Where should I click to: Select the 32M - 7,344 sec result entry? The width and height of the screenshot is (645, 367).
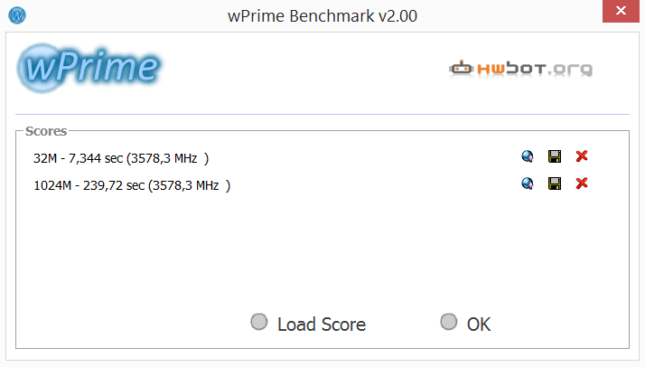[x=121, y=158]
